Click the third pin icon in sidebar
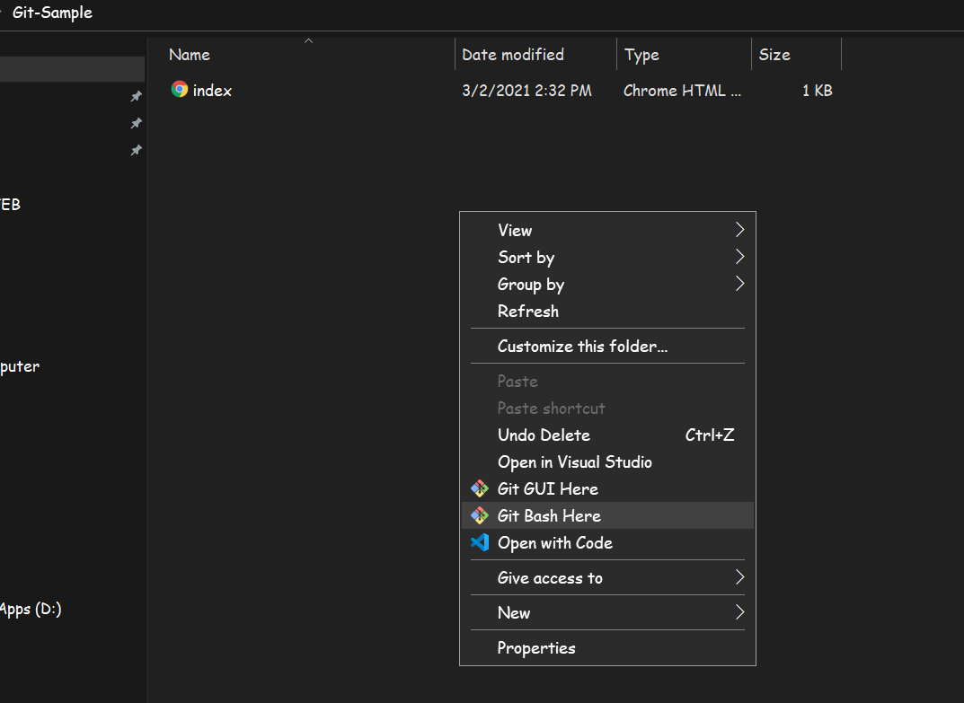The width and height of the screenshot is (964, 703). click(137, 151)
